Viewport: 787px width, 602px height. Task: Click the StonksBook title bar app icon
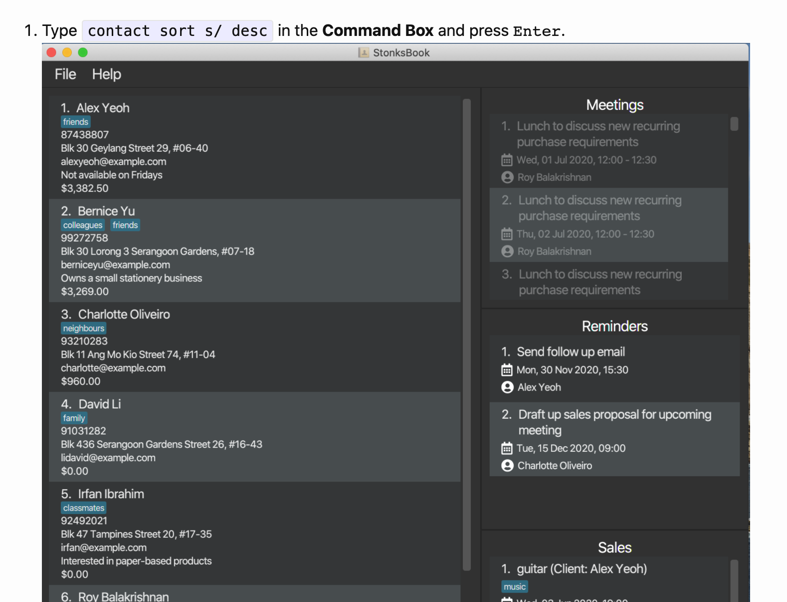(364, 52)
